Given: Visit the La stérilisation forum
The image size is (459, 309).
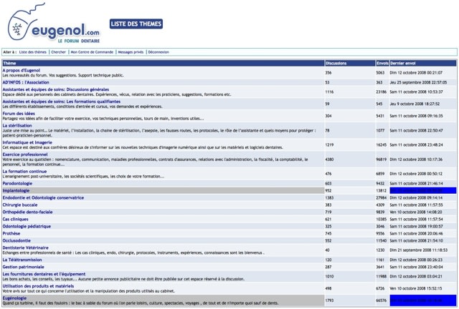Looking at the screenshot, I should coord(18,126).
